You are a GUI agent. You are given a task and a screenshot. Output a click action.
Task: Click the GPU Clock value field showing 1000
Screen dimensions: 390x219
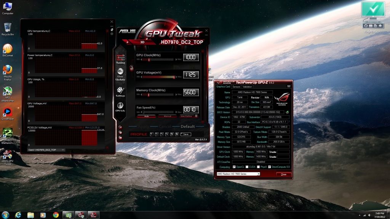click(191, 57)
